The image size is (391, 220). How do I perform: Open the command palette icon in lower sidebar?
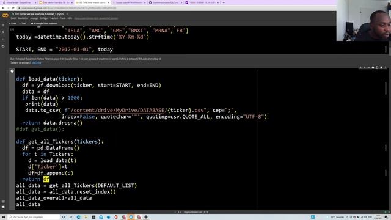3,201
